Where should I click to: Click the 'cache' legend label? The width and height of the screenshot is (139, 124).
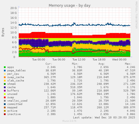click(x=11, y=87)
